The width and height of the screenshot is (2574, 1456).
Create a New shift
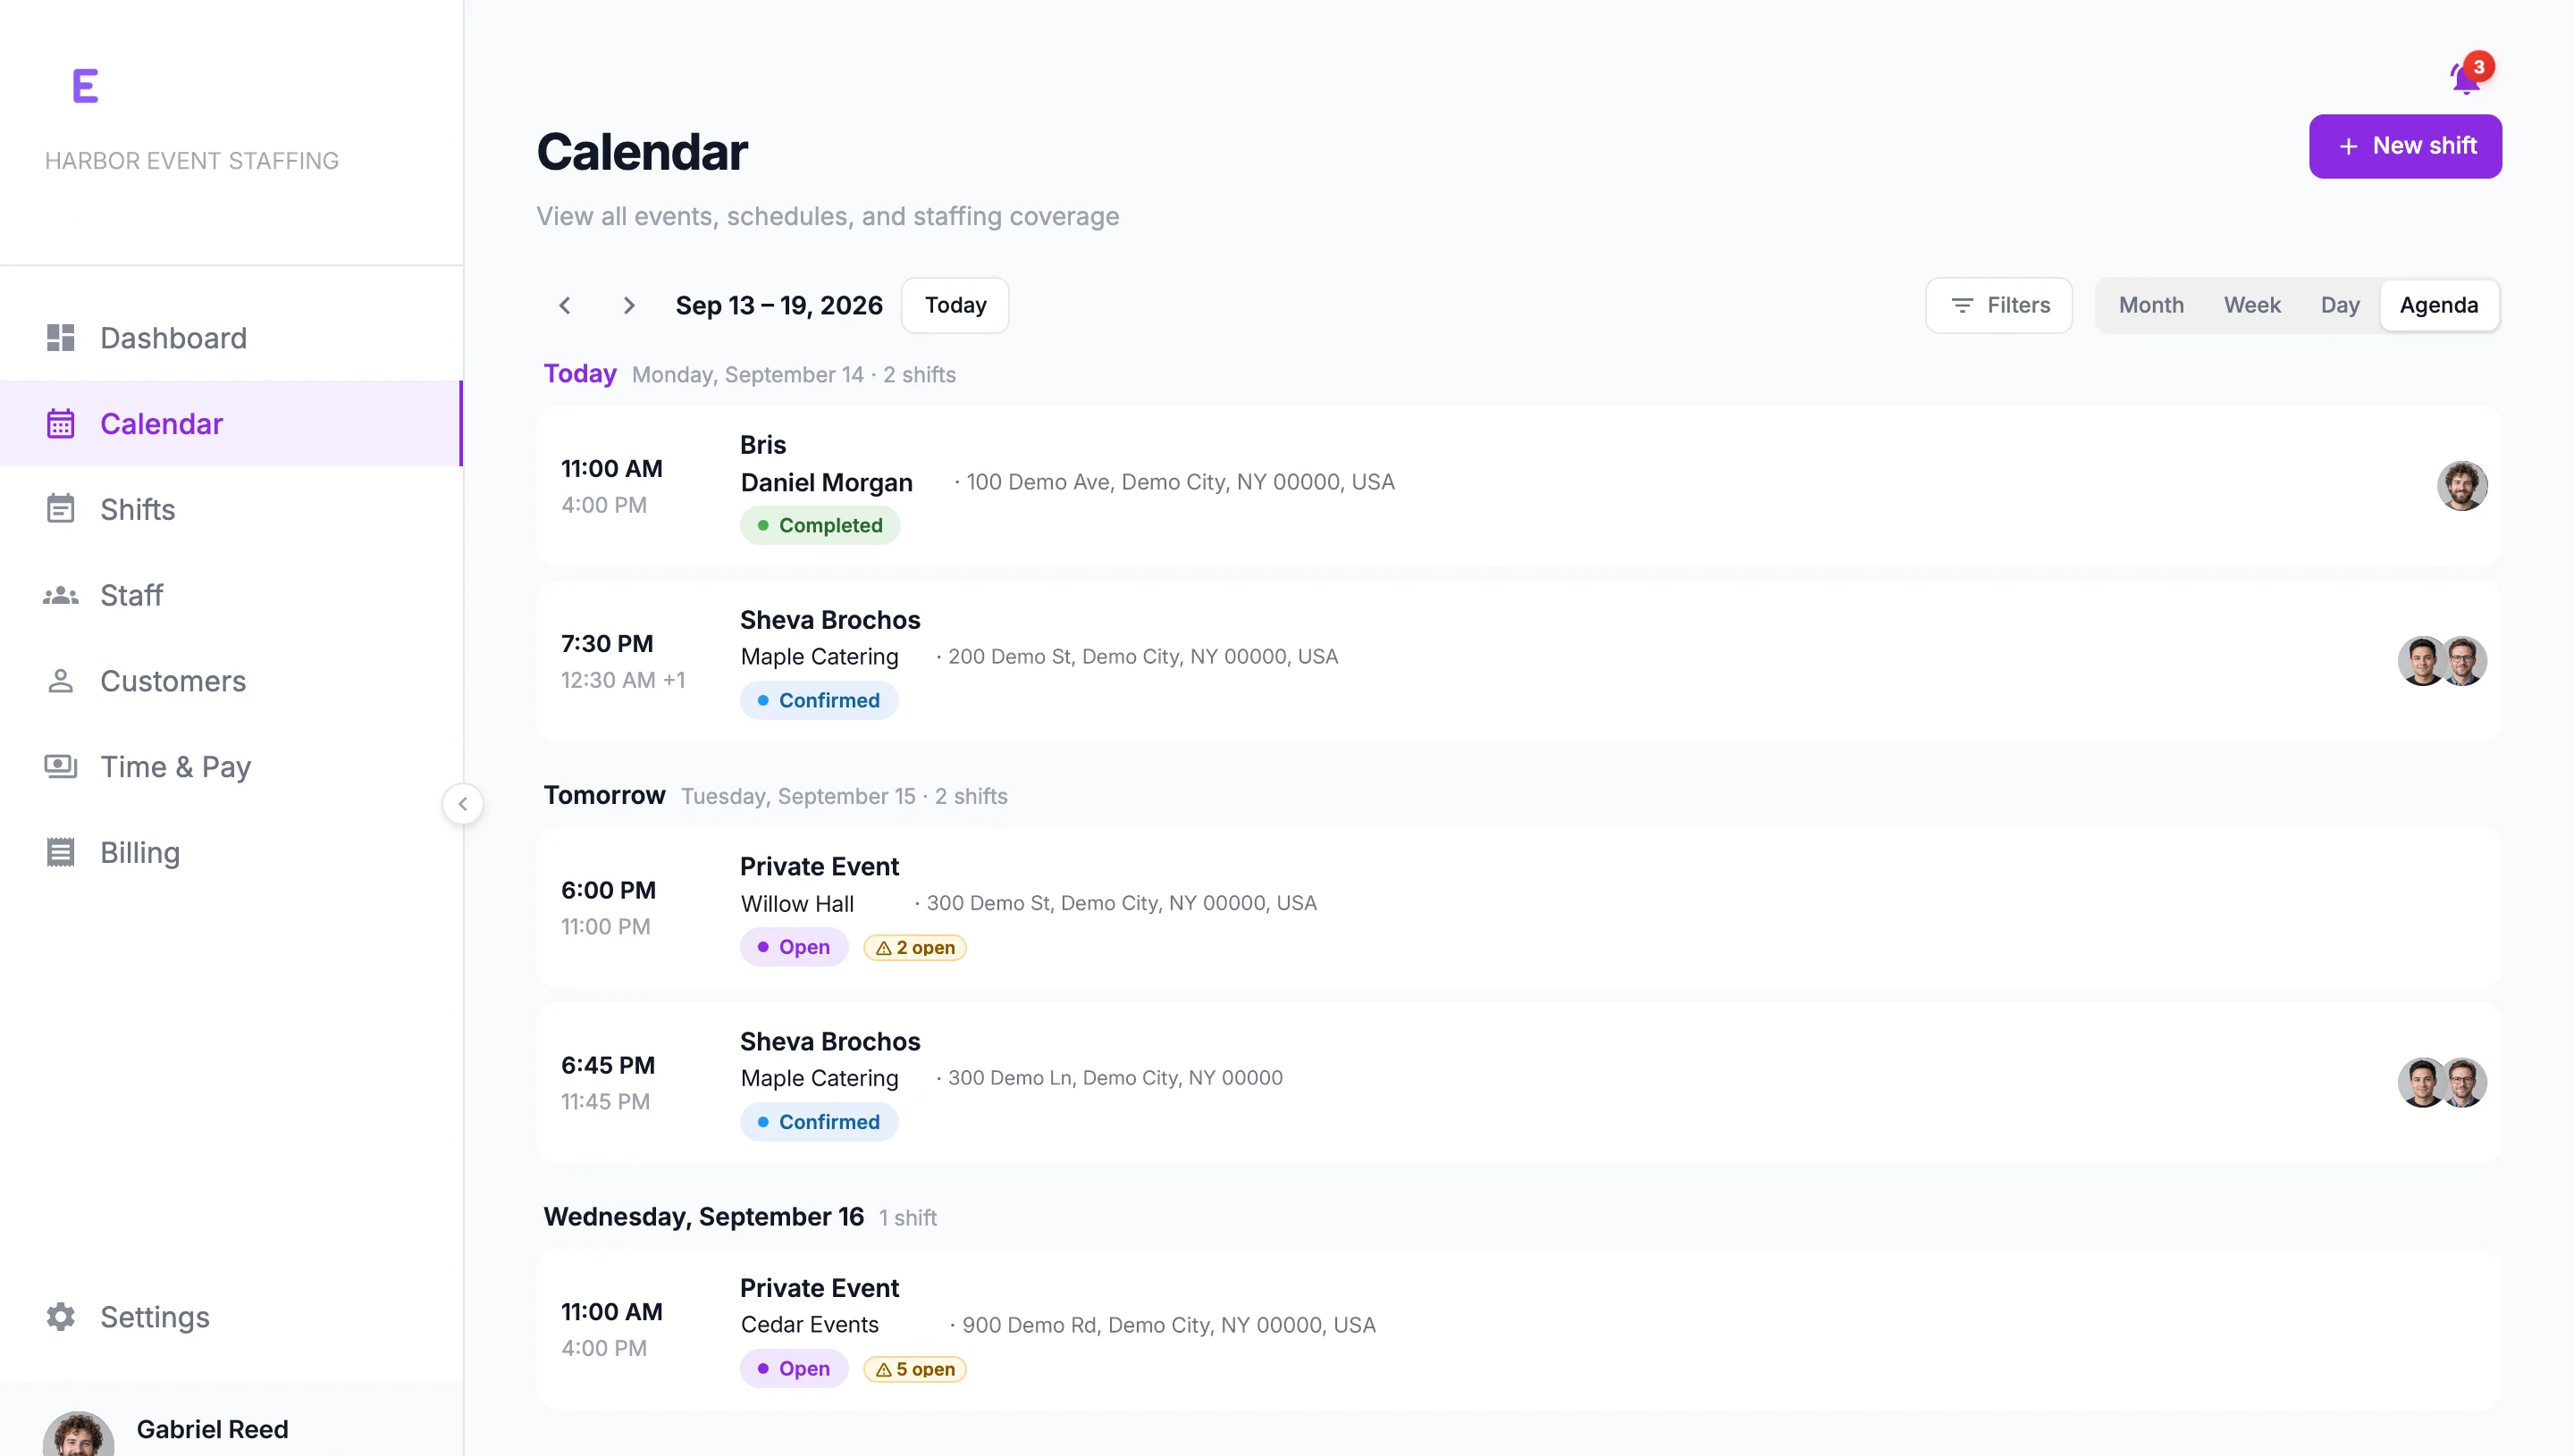pyautogui.click(x=2405, y=146)
